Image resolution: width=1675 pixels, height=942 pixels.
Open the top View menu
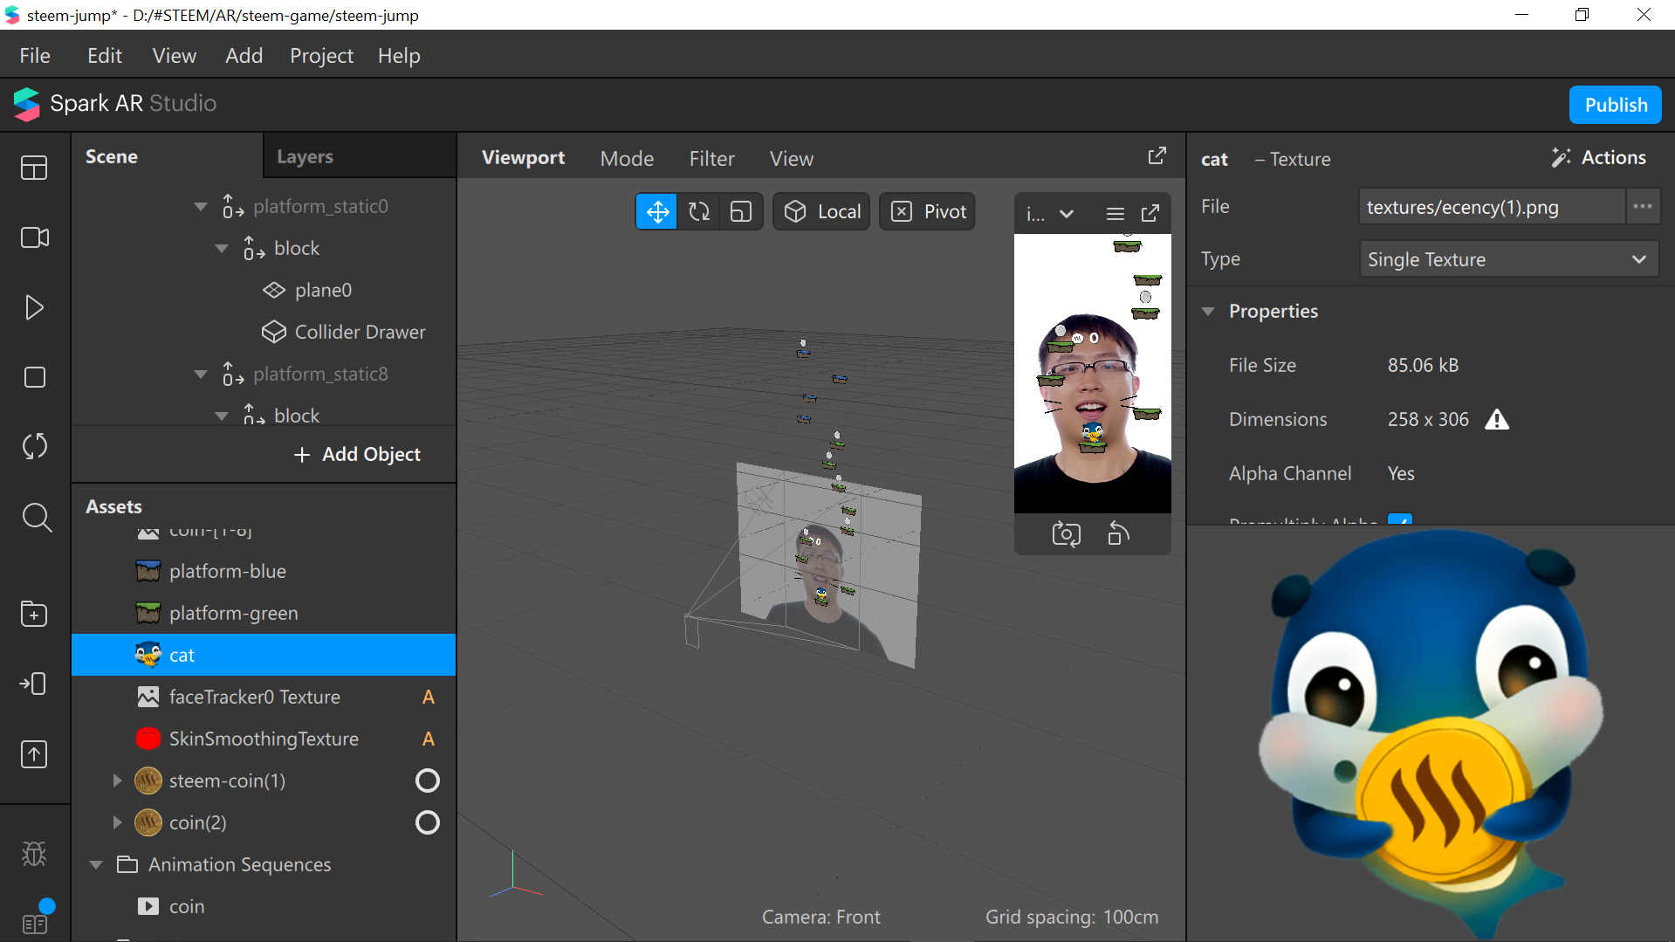(x=174, y=56)
